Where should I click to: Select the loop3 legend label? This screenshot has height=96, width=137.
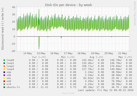click(10, 69)
